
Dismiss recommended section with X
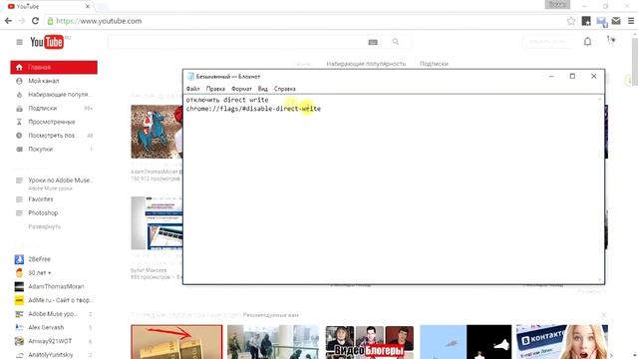[603, 315]
